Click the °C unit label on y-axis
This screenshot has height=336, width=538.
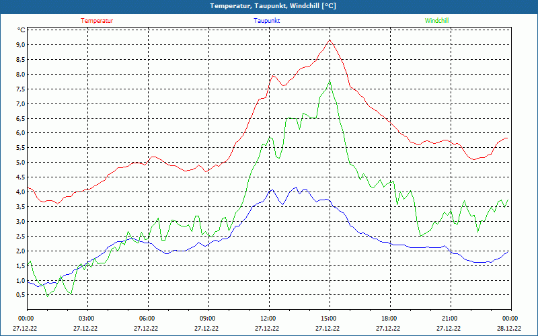pos(22,30)
